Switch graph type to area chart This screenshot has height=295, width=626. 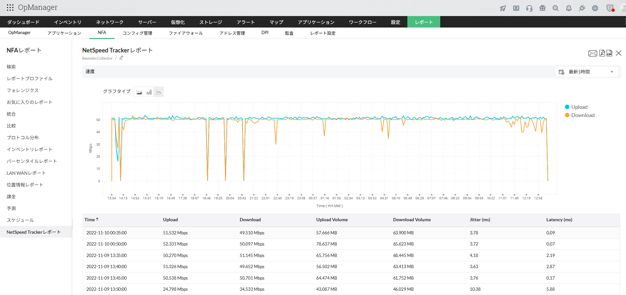point(139,92)
